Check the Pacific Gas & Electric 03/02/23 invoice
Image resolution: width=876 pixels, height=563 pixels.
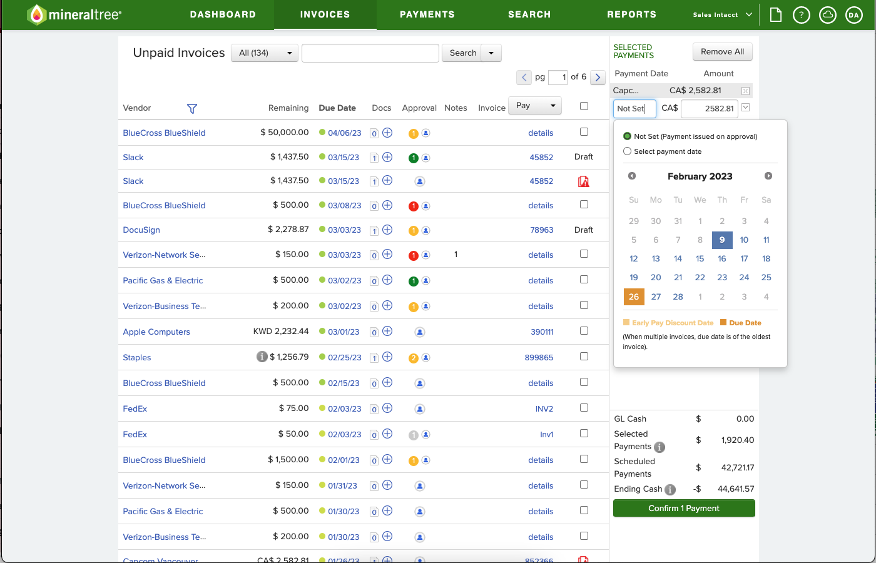pos(584,280)
